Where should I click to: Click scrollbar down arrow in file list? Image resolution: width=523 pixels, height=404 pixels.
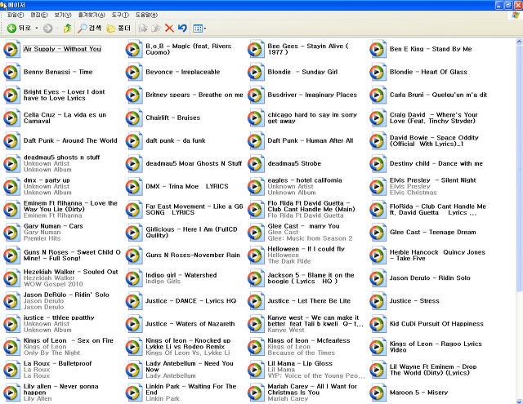(519, 401)
